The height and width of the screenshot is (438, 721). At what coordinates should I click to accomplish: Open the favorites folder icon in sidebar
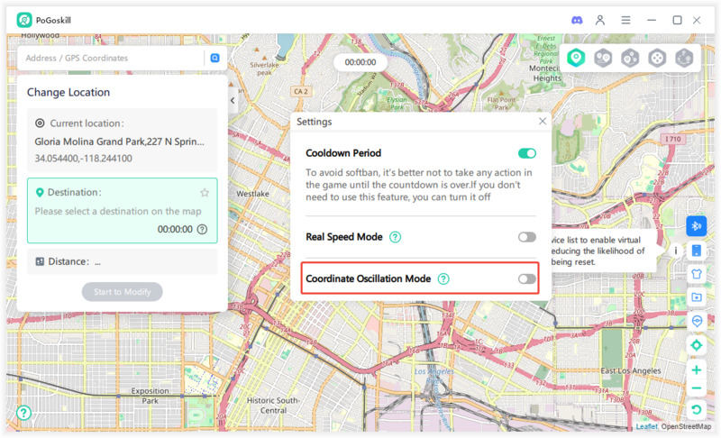click(696, 297)
